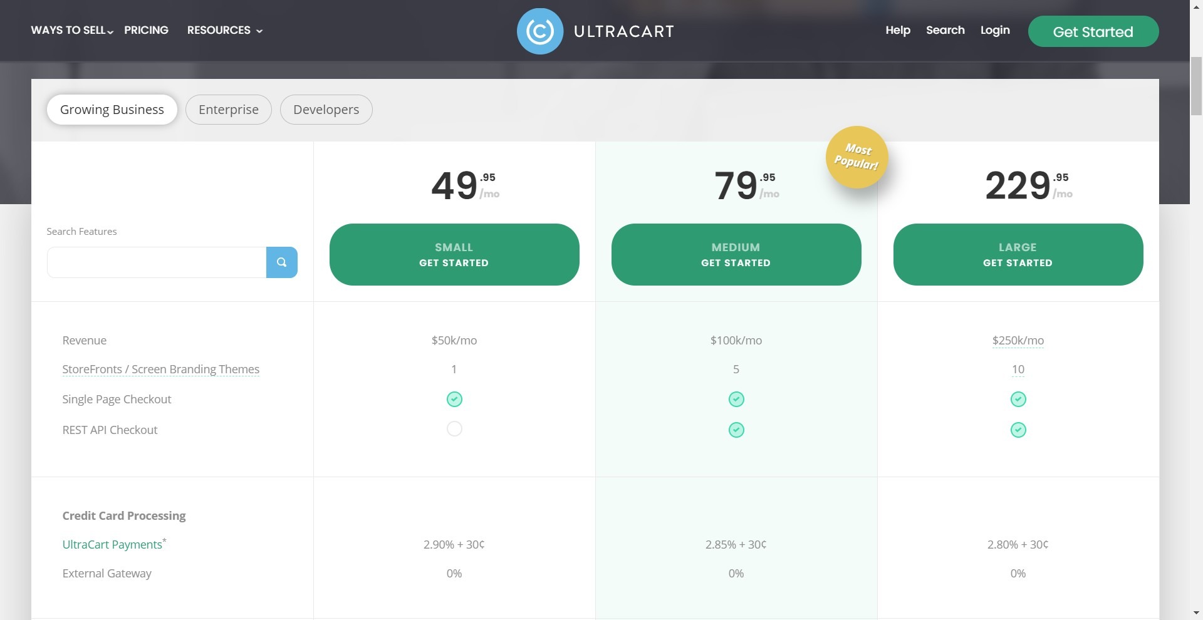Click the $250k/mo revenue value
This screenshot has height=620, width=1203.
tap(1018, 341)
